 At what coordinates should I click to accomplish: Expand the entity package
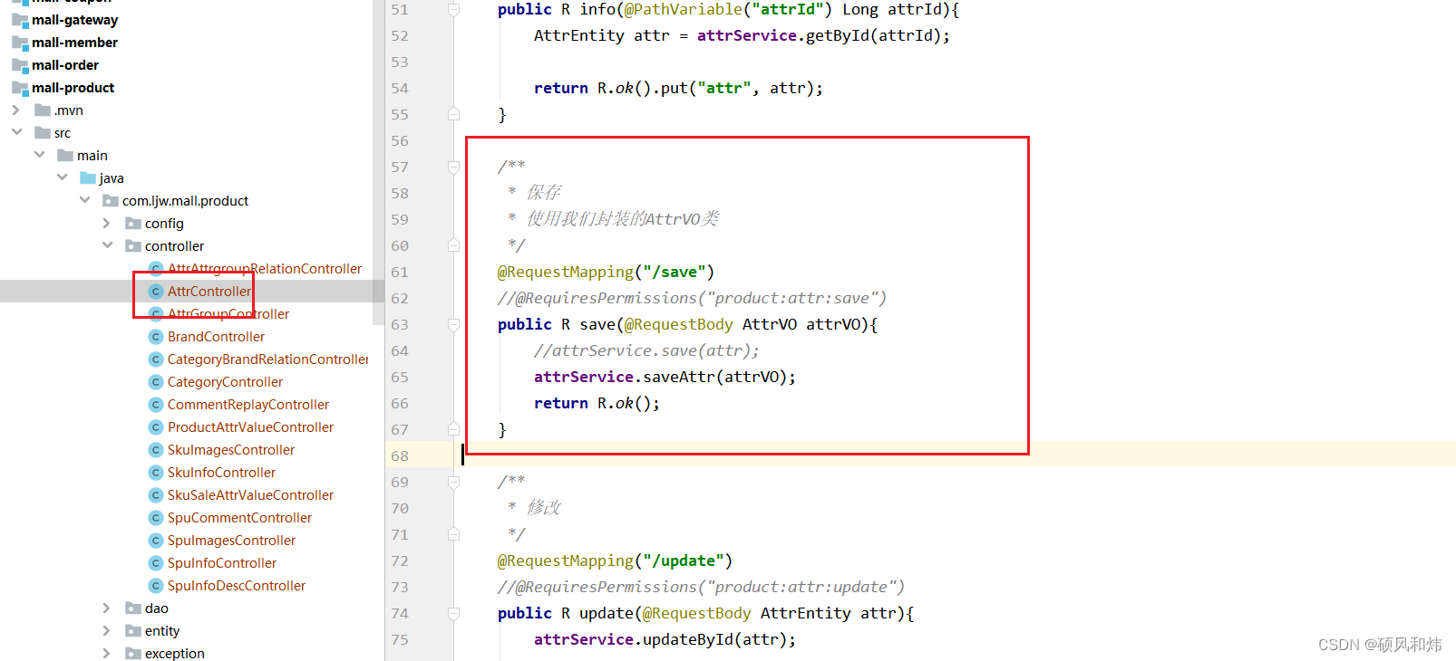tap(107, 630)
